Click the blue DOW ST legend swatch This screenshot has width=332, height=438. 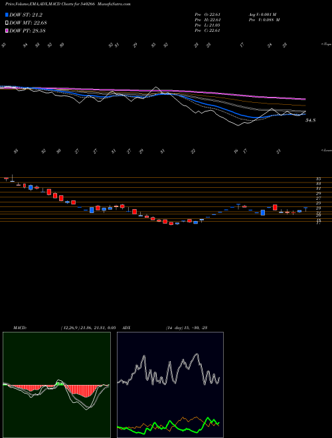point(7,15)
